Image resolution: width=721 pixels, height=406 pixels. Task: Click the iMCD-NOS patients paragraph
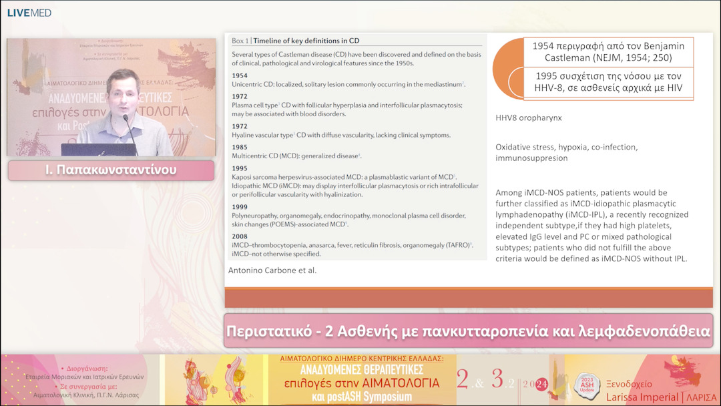[x=591, y=226]
